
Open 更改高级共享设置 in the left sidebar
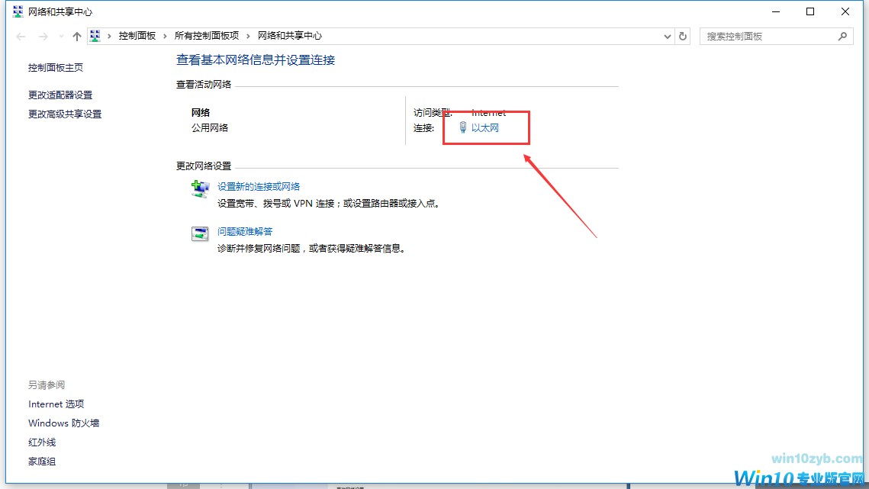click(x=65, y=114)
